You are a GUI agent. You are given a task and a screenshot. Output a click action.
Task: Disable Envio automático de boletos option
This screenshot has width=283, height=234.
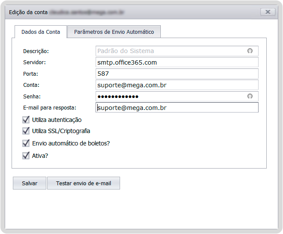tap(26, 143)
